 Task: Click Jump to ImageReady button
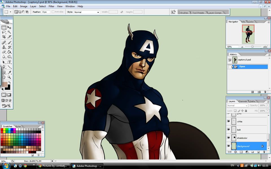click(x=6, y=106)
